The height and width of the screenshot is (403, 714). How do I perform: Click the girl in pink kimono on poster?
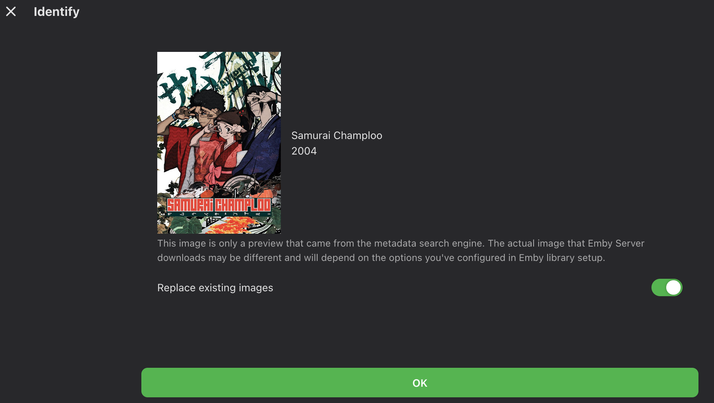pyautogui.click(x=224, y=152)
